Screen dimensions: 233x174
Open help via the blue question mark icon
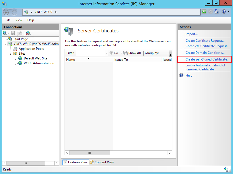(x=224, y=12)
